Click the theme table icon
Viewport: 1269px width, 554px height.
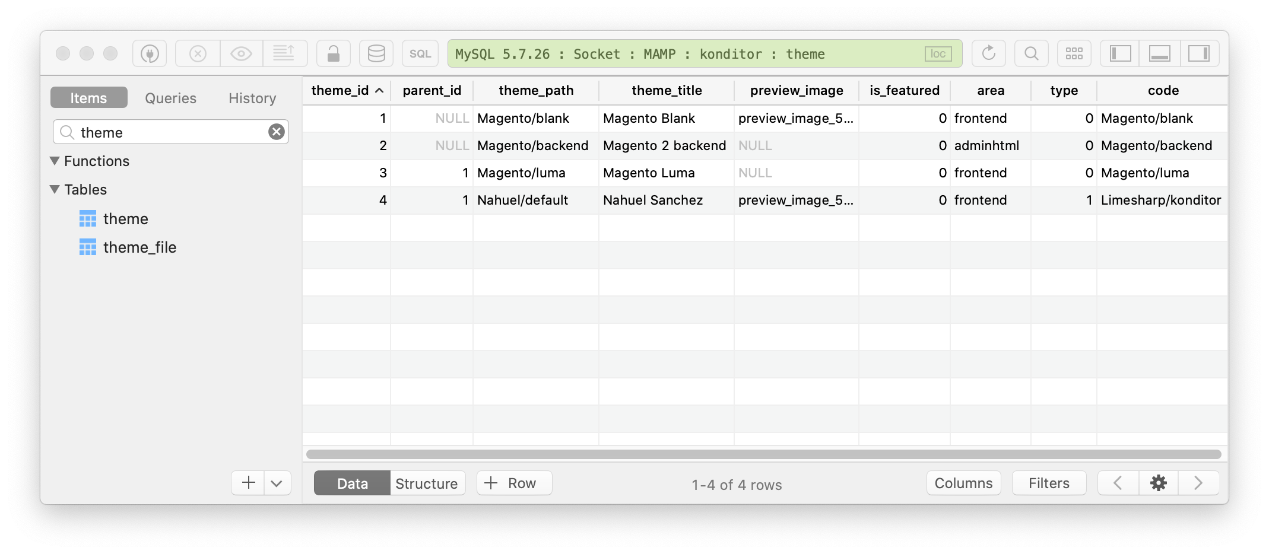point(88,219)
